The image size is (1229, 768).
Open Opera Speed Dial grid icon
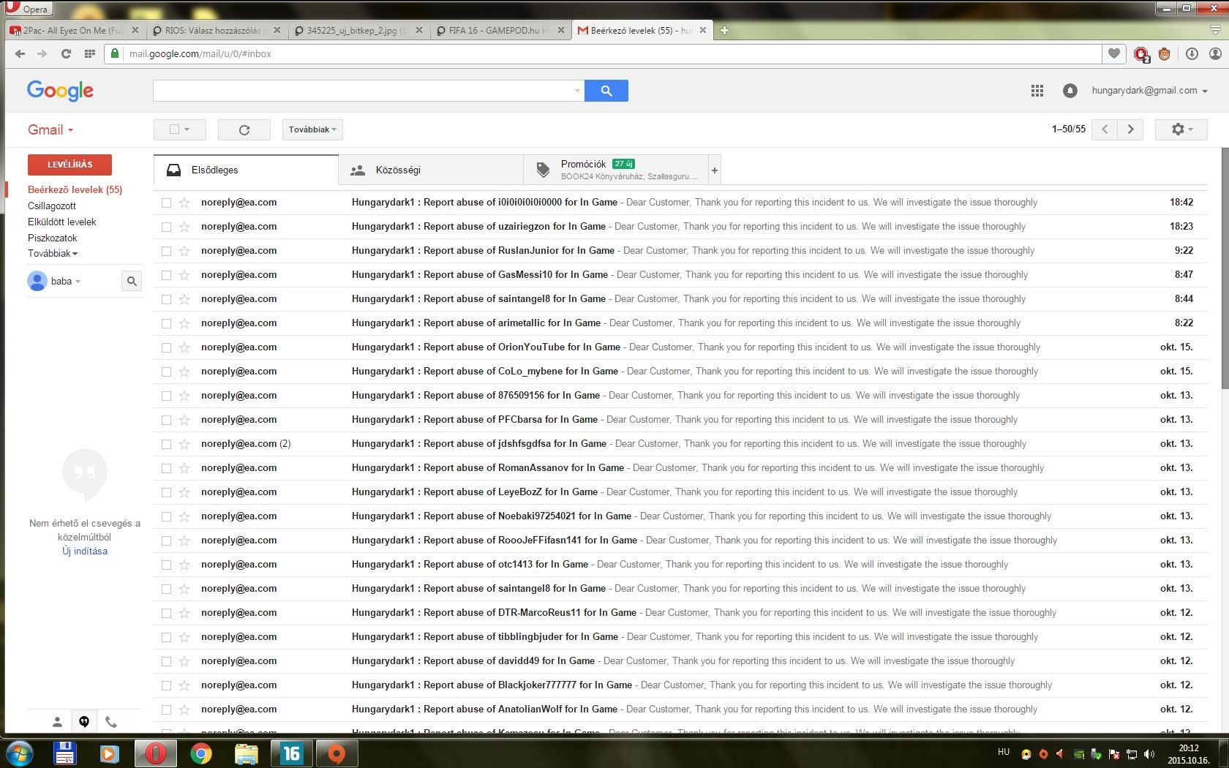tap(90, 53)
